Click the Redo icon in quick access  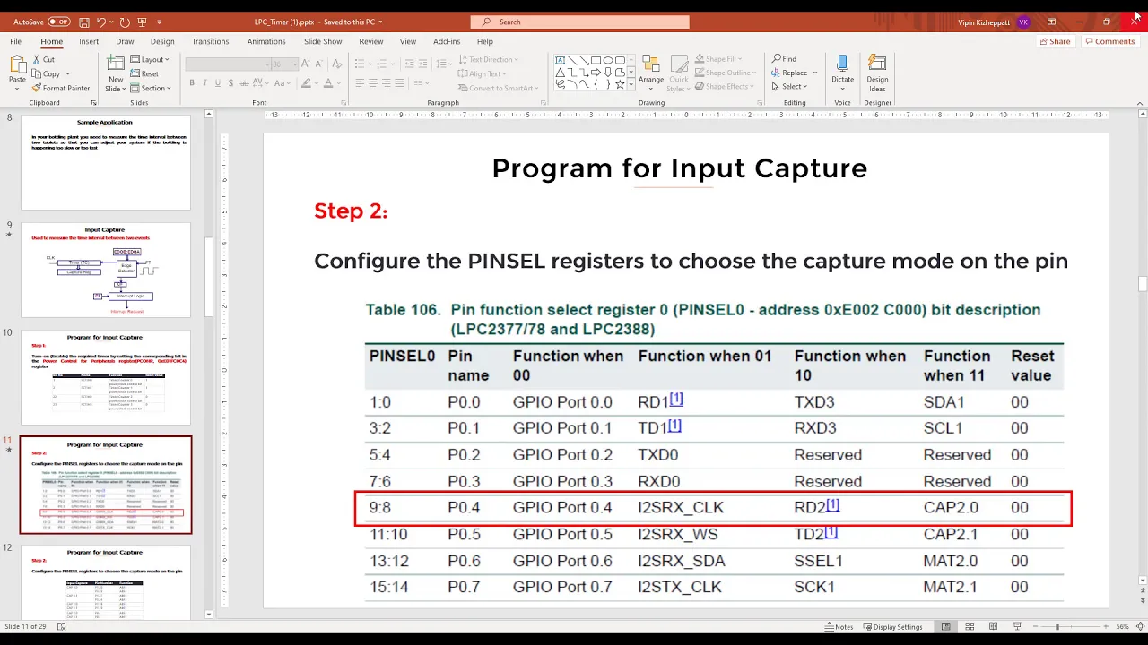click(x=125, y=21)
